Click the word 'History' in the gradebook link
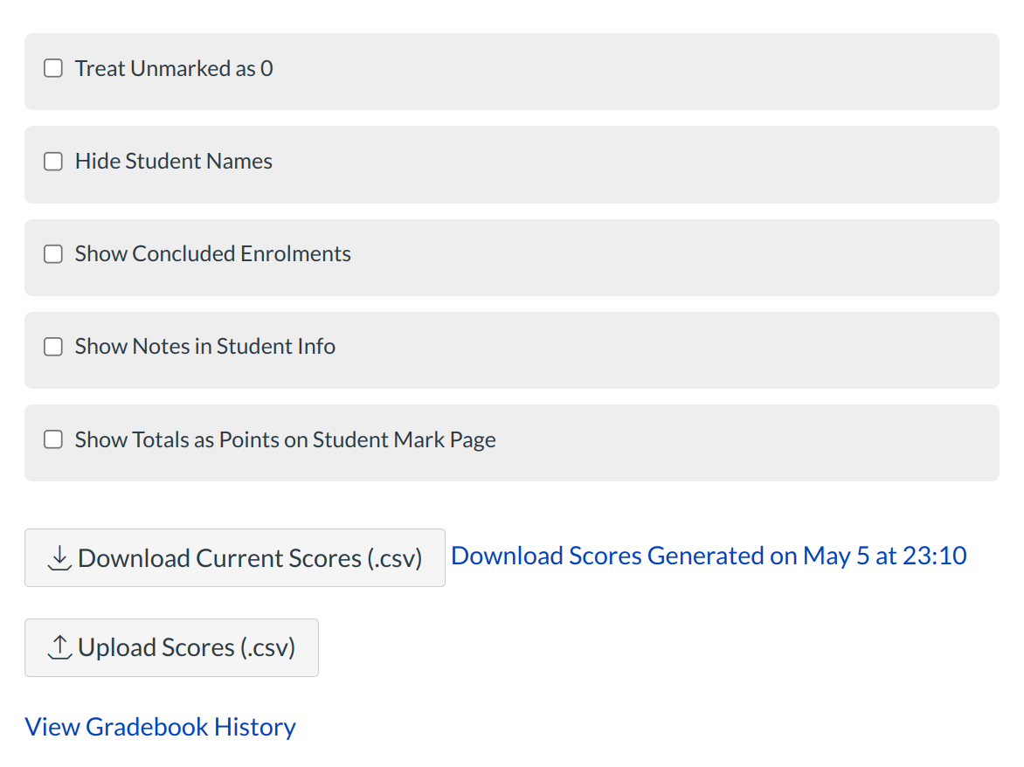The height and width of the screenshot is (767, 1024). 255,727
